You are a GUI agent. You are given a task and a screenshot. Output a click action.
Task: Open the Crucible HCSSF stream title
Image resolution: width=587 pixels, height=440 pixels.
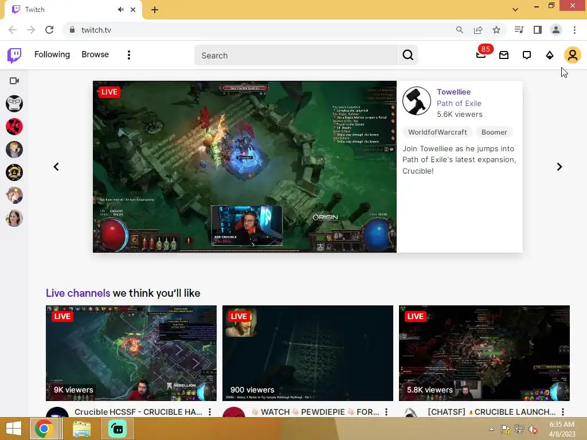[x=138, y=412]
